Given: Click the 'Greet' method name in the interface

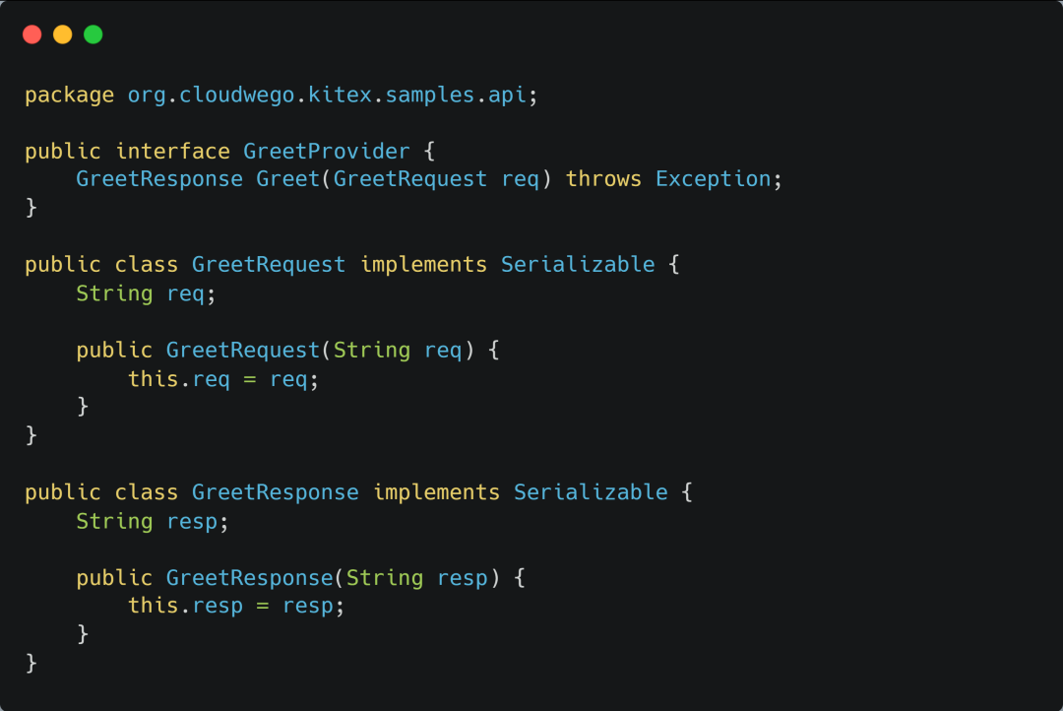Looking at the screenshot, I should (x=287, y=179).
